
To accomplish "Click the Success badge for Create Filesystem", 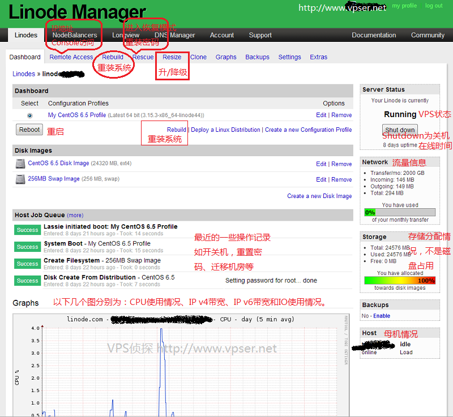I will pyautogui.click(x=27, y=264).
